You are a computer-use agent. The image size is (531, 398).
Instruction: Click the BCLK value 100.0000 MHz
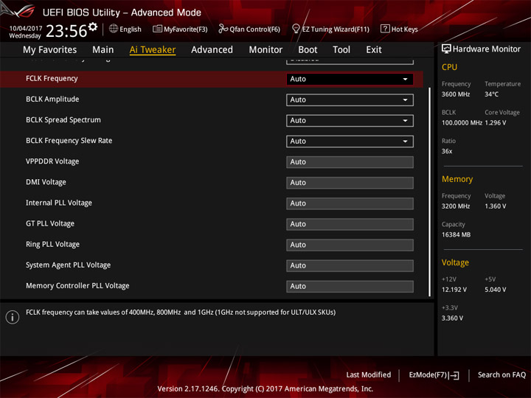(462, 122)
